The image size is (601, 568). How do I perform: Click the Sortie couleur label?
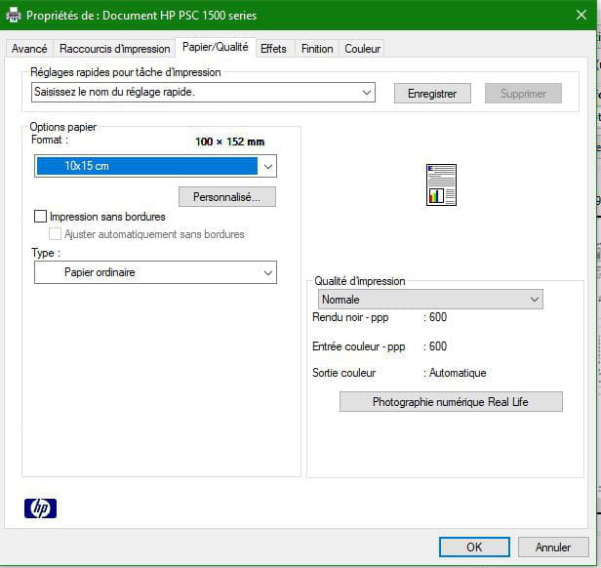[344, 373]
